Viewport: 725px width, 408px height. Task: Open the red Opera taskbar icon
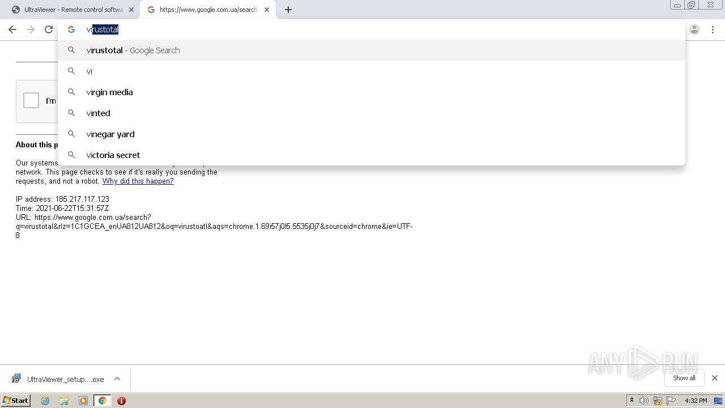[x=121, y=401]
